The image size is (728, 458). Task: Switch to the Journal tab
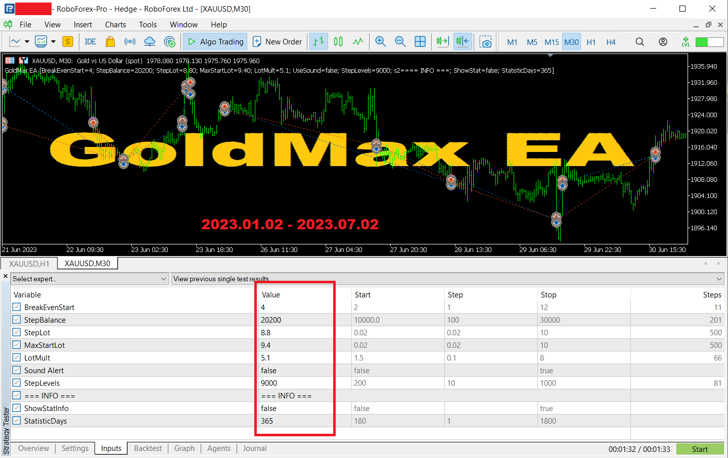[255, 448]
